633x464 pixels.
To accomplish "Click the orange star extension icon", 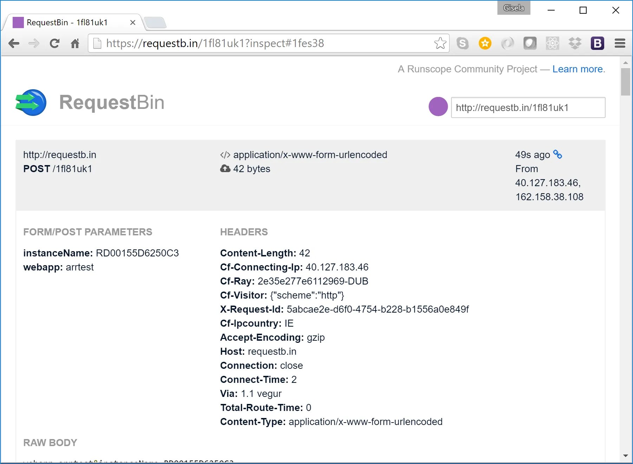I will [x=485, y=43].
